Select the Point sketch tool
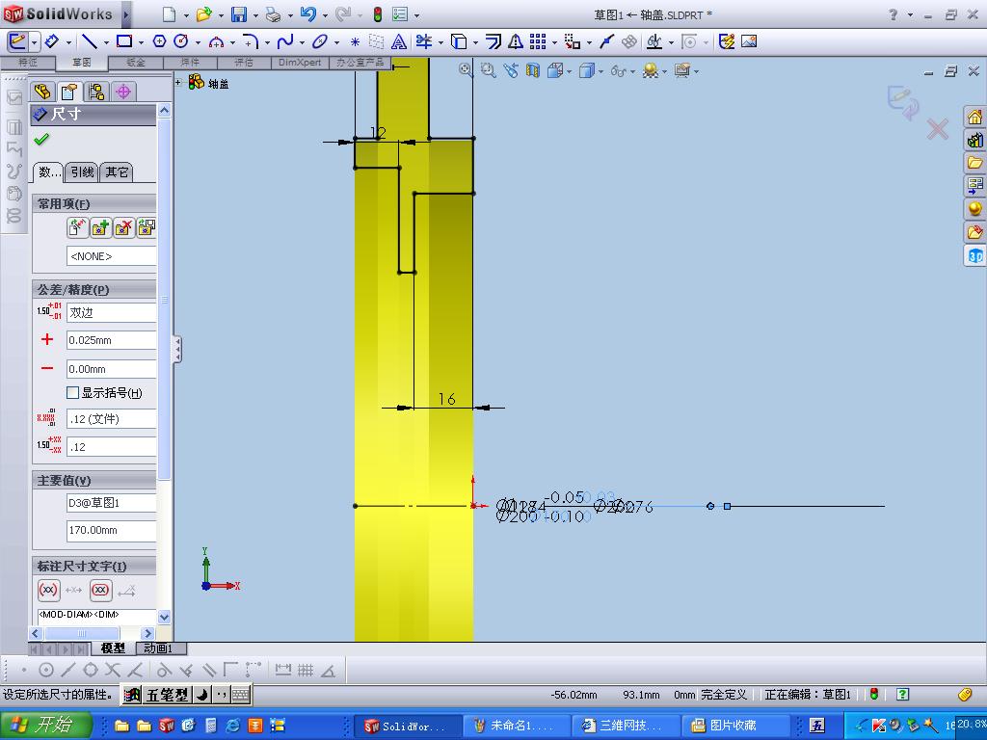Viewport: 987px width, 740px height. 355,42
